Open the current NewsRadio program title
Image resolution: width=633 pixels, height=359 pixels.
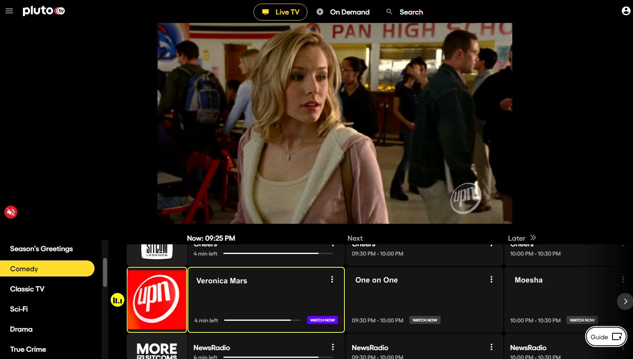212,348
